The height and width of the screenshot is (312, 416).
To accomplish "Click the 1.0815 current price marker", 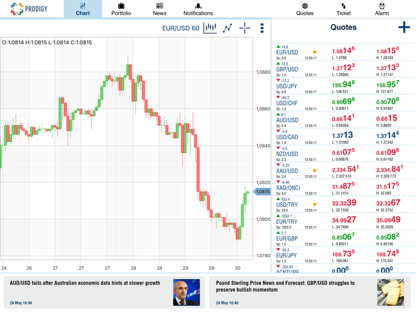I will click(x=262, y=192).
